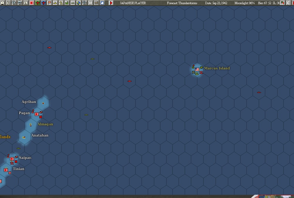Click the single yellow ship toolbar icon
Image resolution: width=294 pixels, height=198 pixels.
click(55, 3)
